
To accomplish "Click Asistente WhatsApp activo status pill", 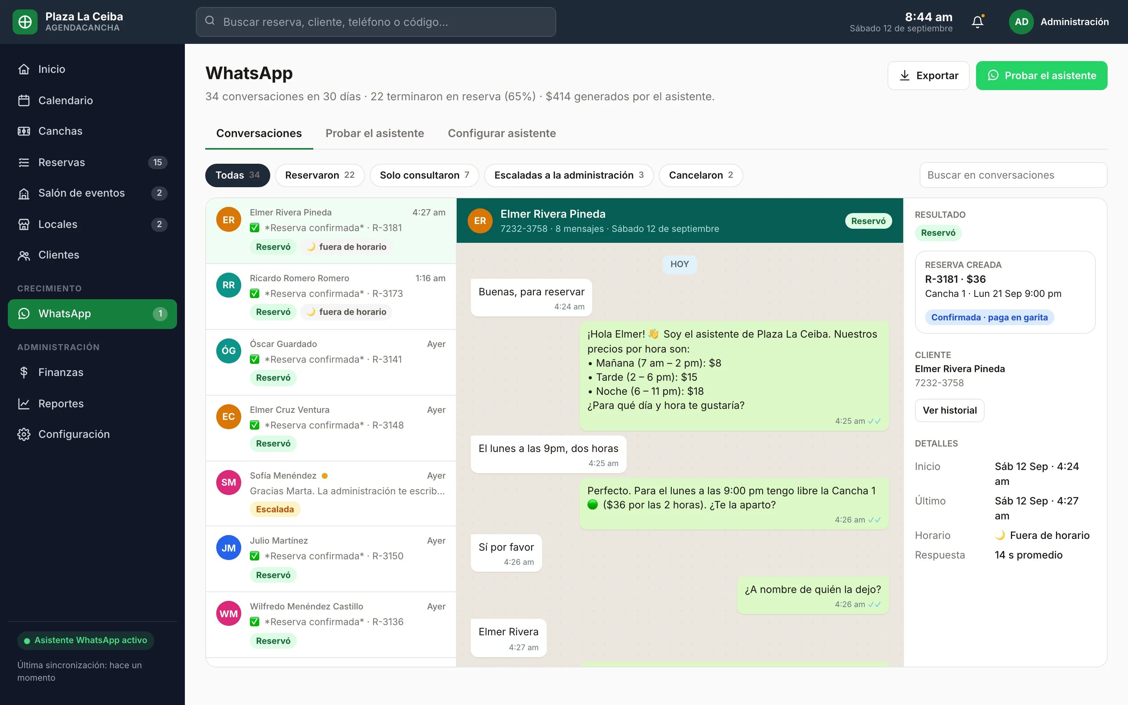I will [x=86, y=640].
